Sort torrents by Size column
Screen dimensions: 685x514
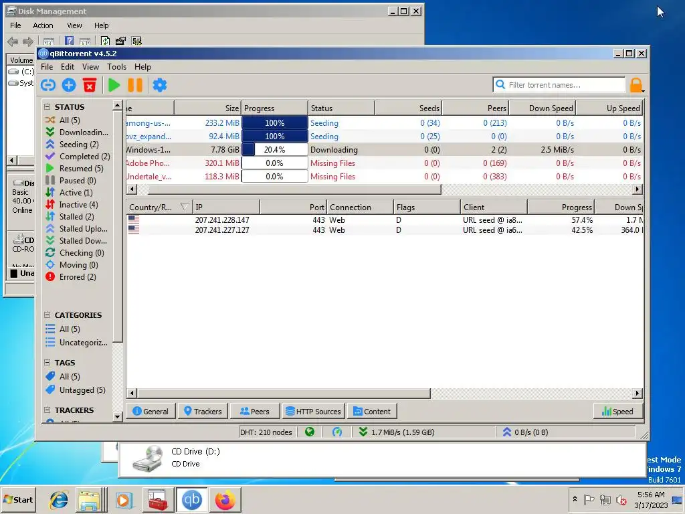pos(207,108)
